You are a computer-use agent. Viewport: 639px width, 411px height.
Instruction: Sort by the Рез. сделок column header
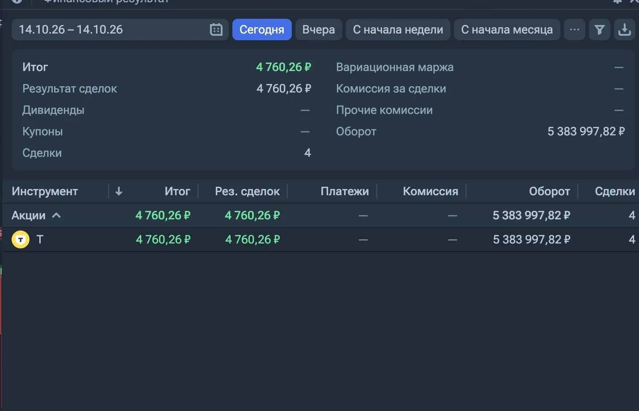click(248, 191)
